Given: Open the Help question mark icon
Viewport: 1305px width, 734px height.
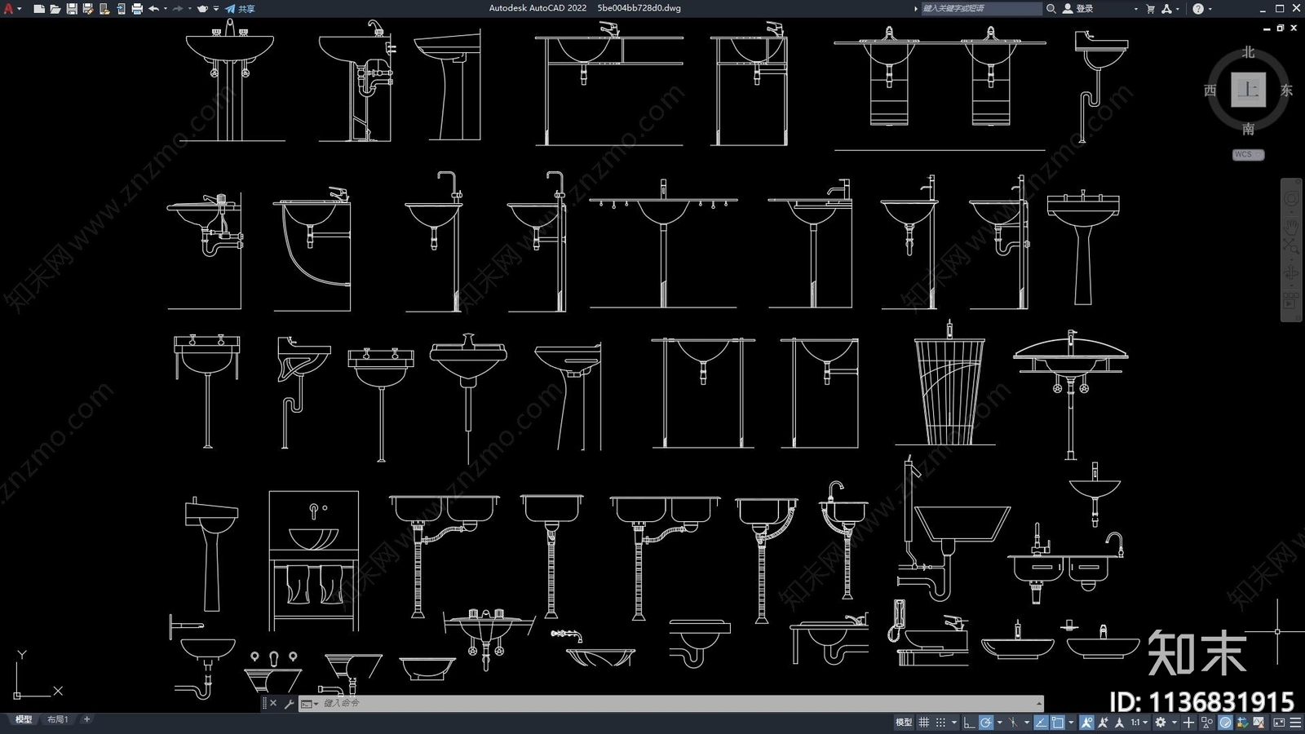Looking at the screenshot, I should coord(1198,8).
